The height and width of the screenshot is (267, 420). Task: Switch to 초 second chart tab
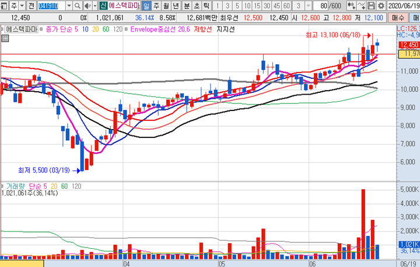[x=197, y=5]
